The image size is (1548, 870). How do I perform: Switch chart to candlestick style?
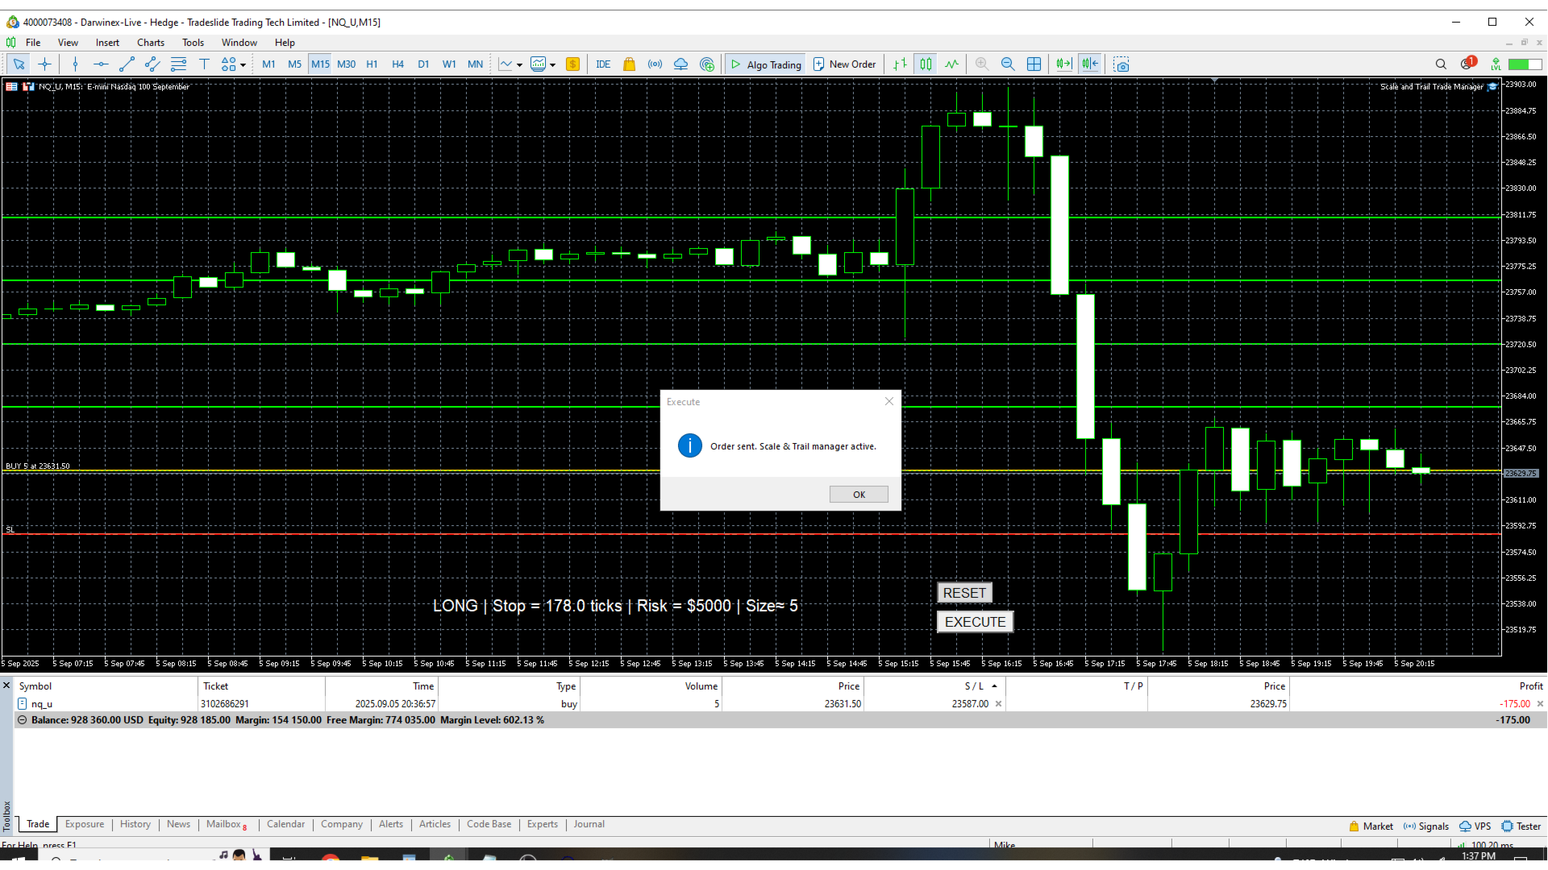[x=926, y=64]
